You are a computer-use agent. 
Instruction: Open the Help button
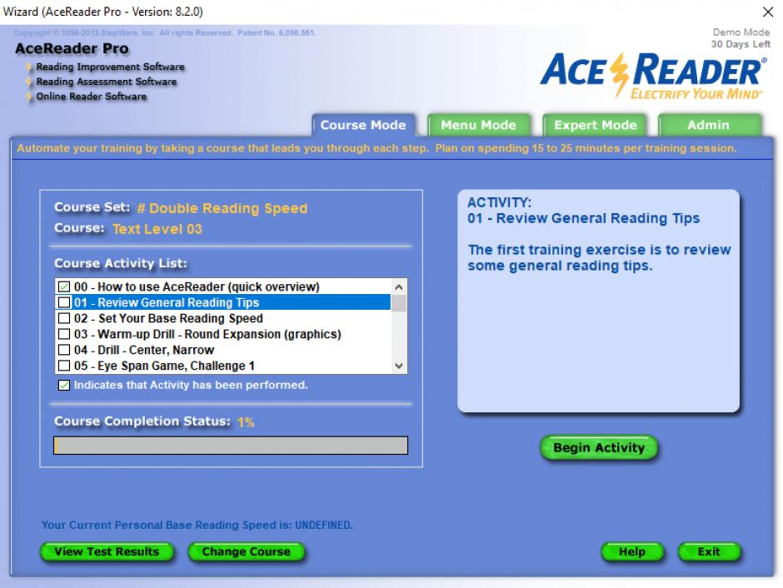click(x=632, y=551)
